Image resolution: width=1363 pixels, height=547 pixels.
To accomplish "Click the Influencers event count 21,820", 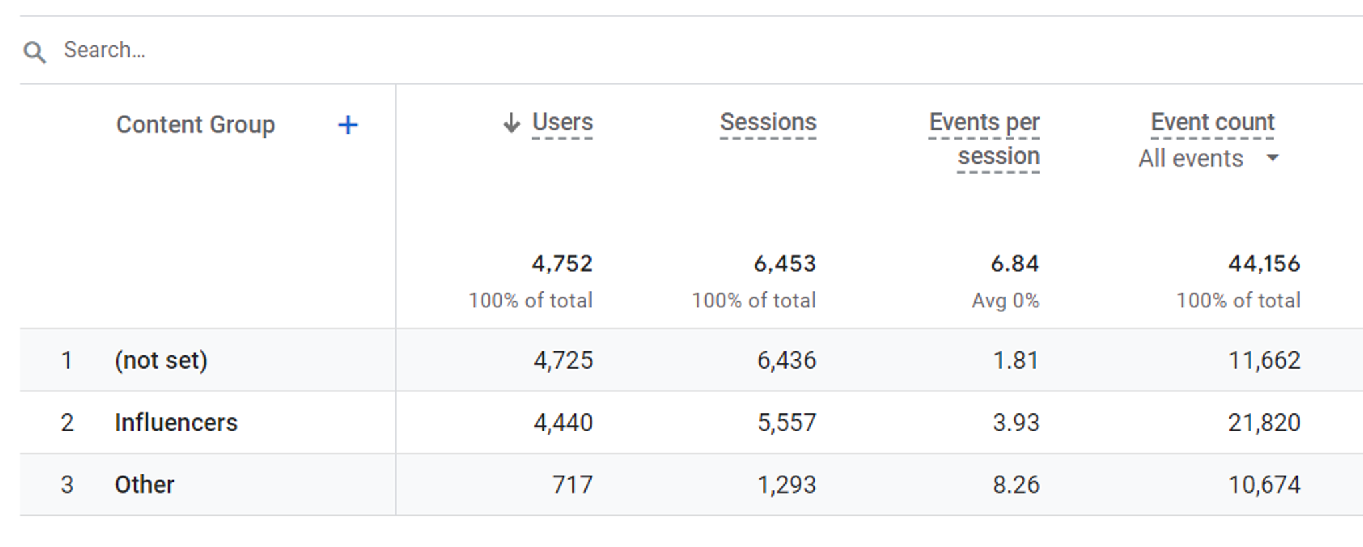I will click(1265, 423).
